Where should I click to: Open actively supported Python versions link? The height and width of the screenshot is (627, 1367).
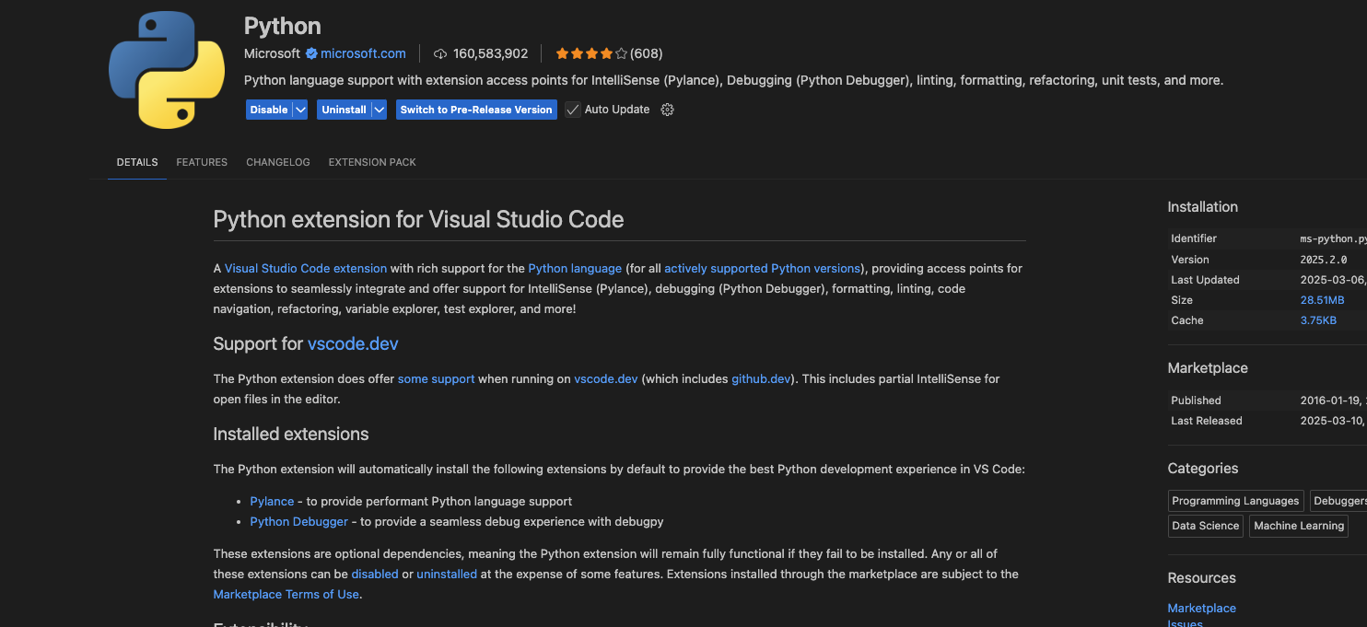tap(762, 269)
